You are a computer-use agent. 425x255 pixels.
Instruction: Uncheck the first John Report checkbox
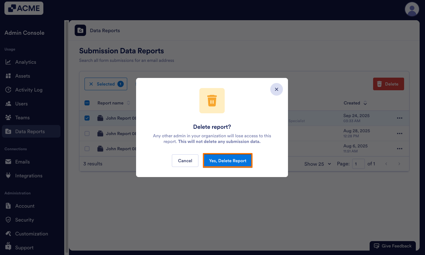click(87, 118)
